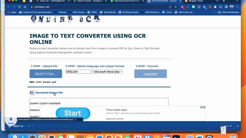Viewport: 246px width, 138px height.
Task: Open the ad info icon on banner
Action: 201,107
